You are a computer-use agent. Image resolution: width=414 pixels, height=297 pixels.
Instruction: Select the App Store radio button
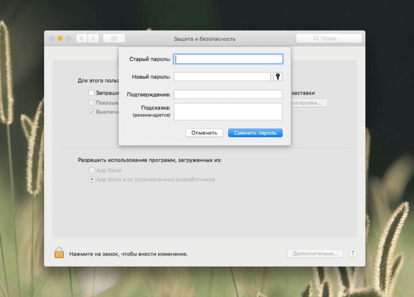click(92, 170)
